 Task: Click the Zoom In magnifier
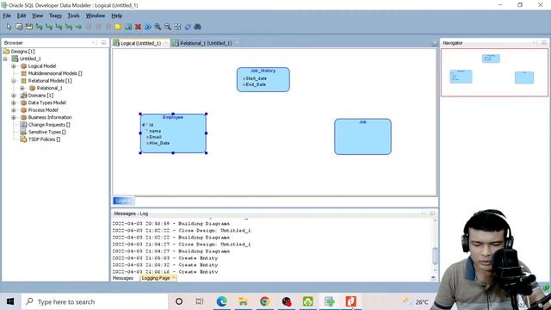click(158, 27)
